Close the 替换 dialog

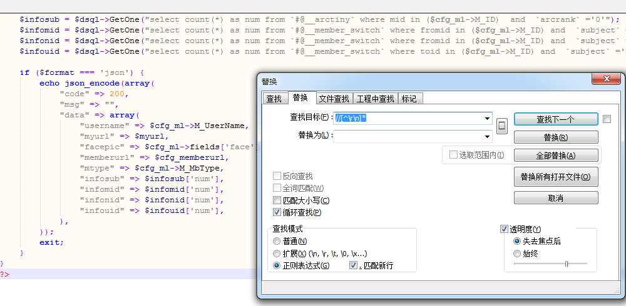pyautogui.click(x=607, y=79)
